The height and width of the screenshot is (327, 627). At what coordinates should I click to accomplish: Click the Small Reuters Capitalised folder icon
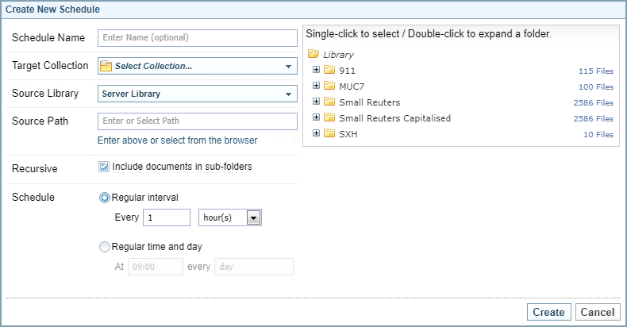point(329,118)
